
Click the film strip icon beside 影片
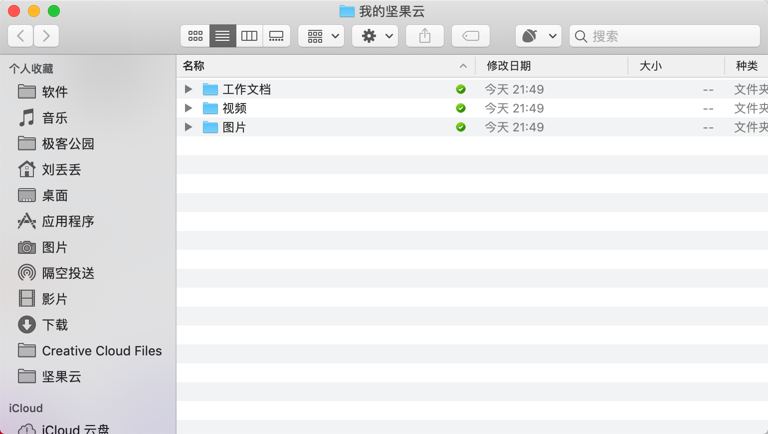click(x=27, y=299)
